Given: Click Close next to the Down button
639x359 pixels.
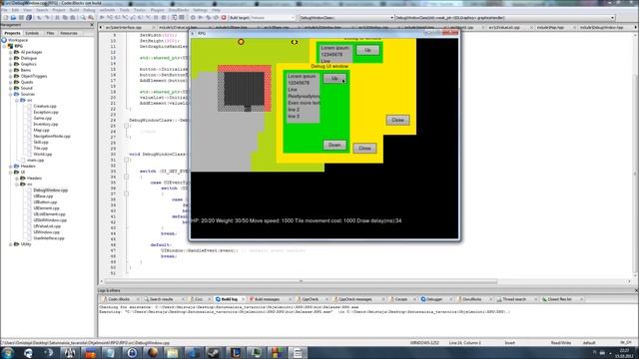Looking at the screenshot, I should point(364,149).
